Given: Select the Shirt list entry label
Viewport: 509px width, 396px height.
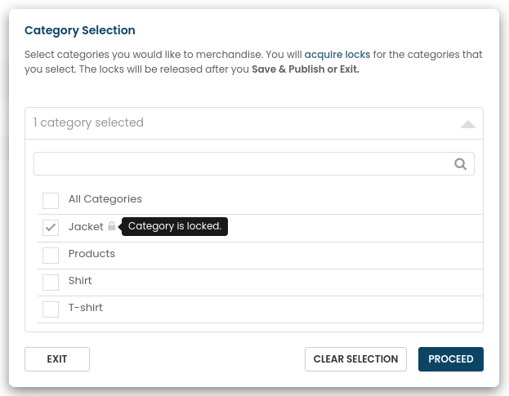Looking at the screenshot, I should point(80,281).
